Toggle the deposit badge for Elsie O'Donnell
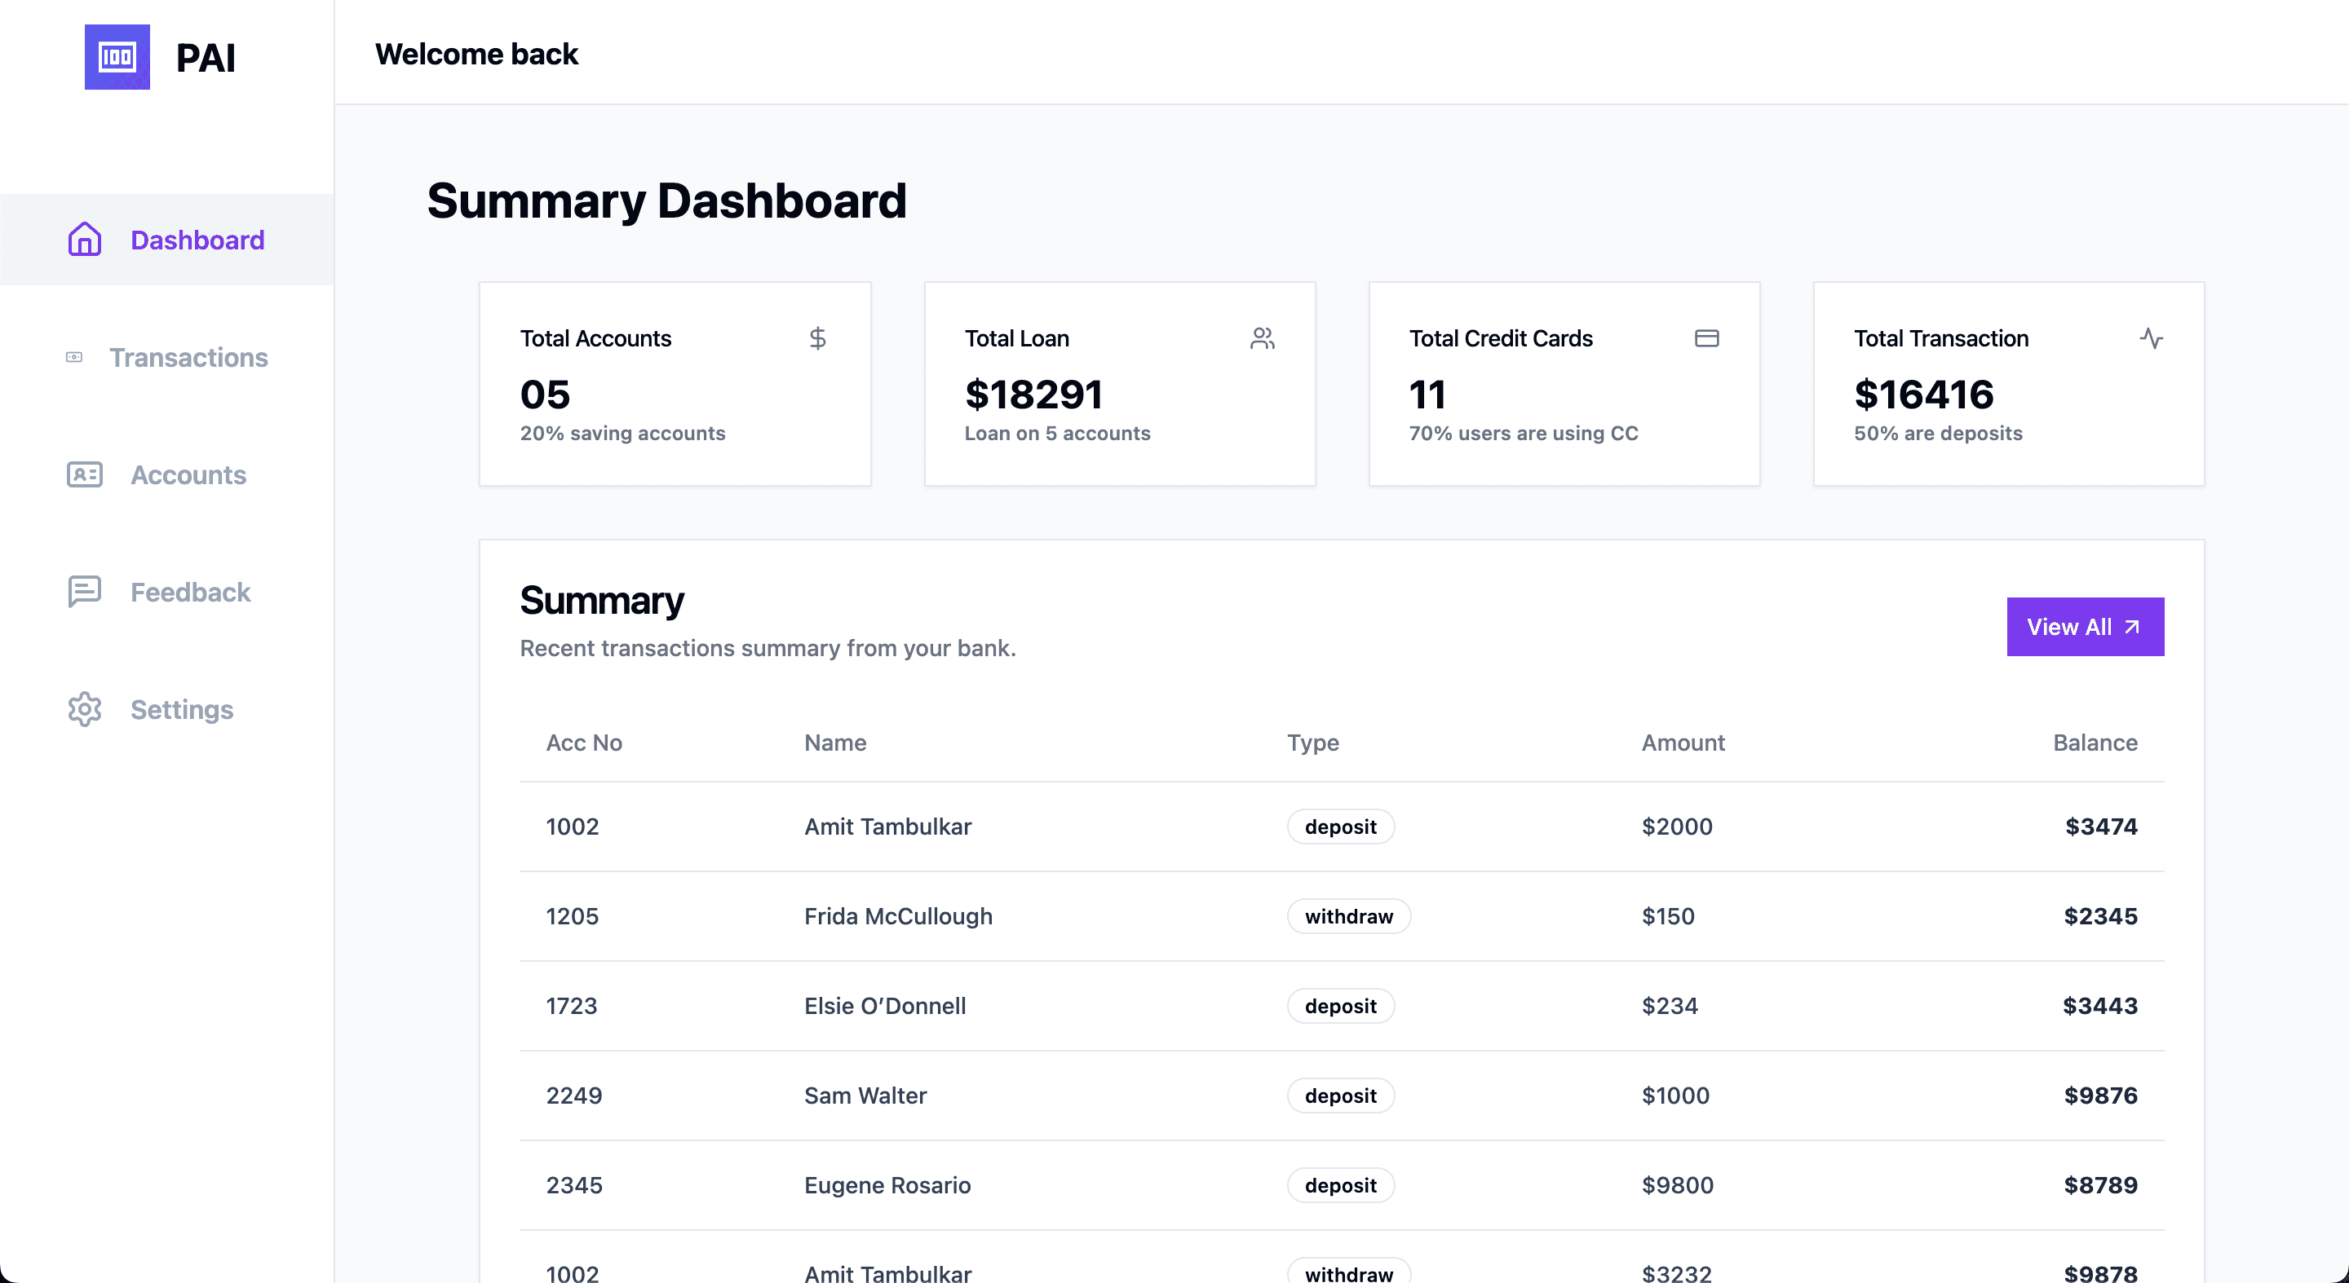 tap(1339, 1005)
